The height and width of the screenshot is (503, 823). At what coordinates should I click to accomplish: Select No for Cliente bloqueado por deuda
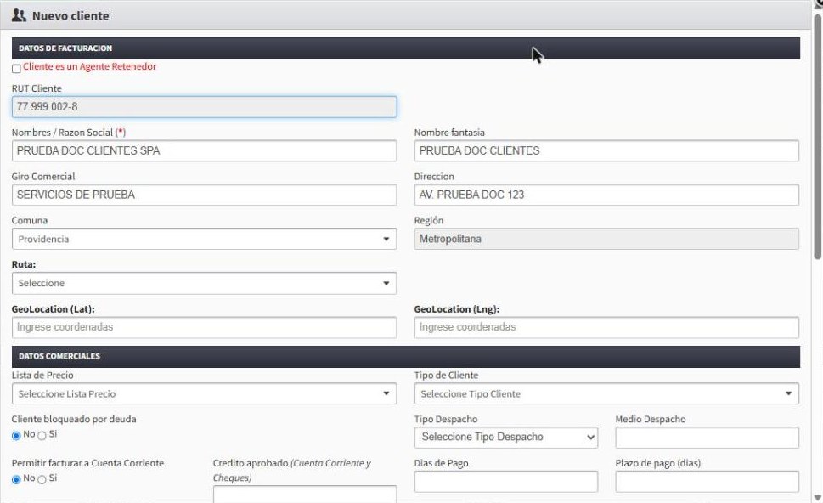click(x=16, y=435)
